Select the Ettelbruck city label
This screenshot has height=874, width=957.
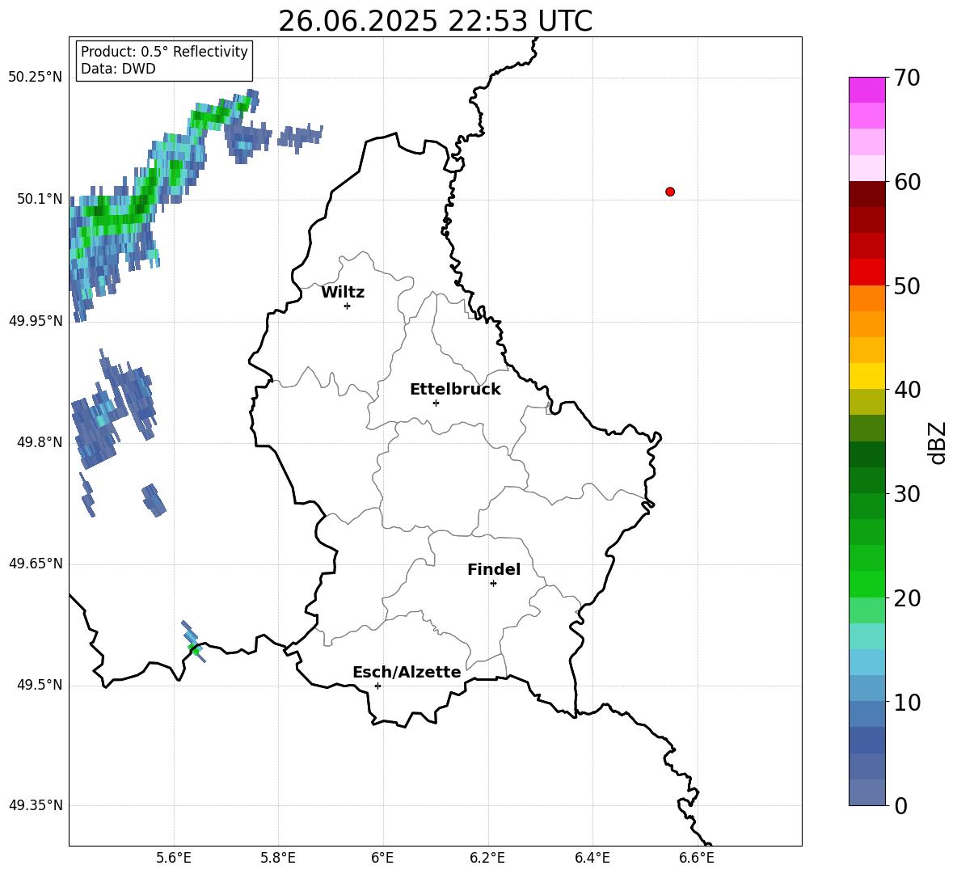tap(455, 390)
